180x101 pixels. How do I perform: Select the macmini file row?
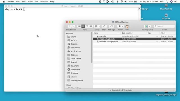[134, 36]
